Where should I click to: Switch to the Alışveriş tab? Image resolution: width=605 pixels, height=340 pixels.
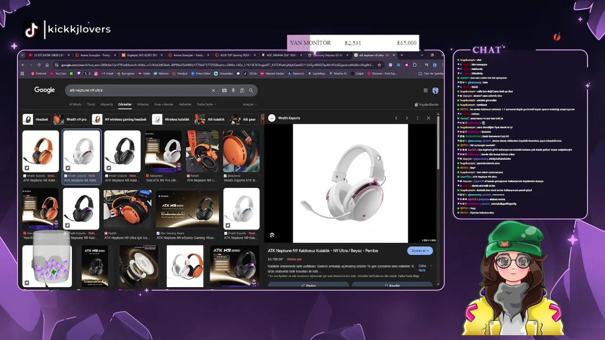click(x=106, y=104)
